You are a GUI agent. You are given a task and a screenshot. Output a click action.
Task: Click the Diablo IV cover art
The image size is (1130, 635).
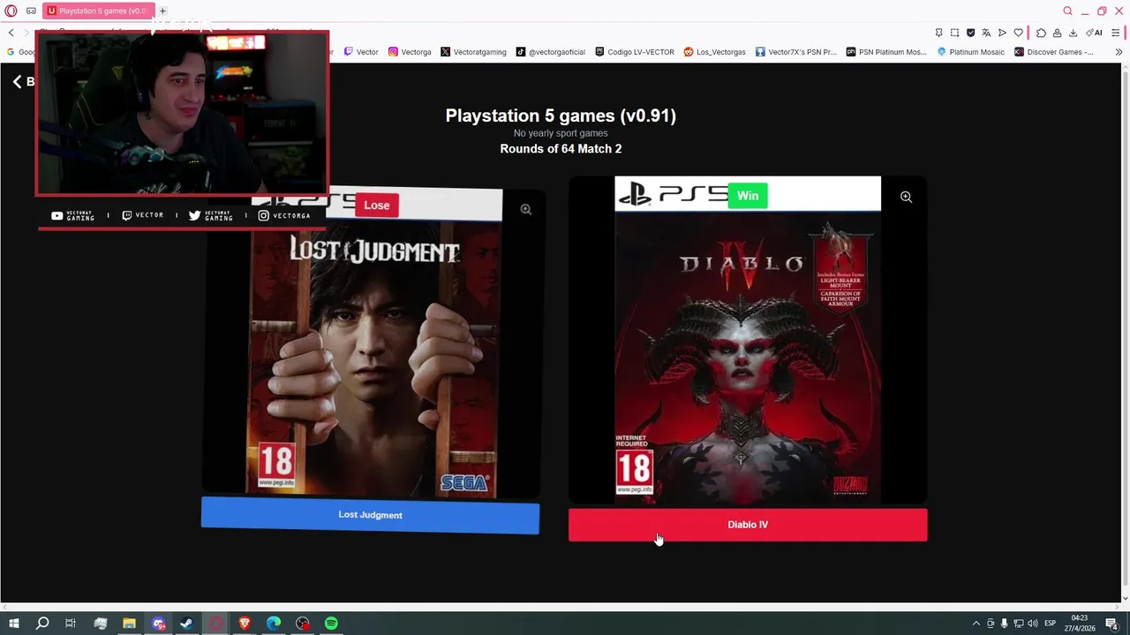[x=748, y=340]
